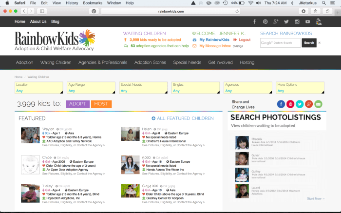Open Phoenix photo in photolistings

242,143
